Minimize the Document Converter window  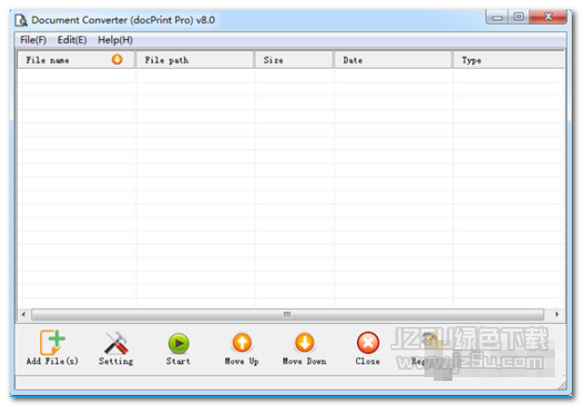coord(497,17)
